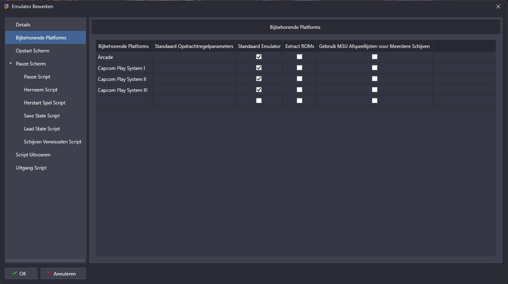Close the Emulator Bewerken window
508x284 pixels.
click(x=498, y=7)
